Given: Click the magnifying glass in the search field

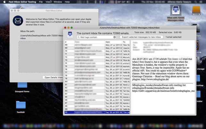Looking at the screenshot, I should tap(78, 37).
